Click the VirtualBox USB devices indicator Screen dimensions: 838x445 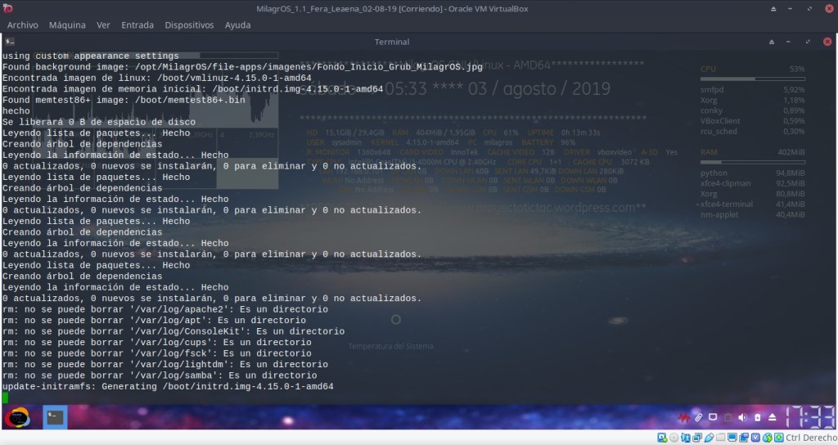(710, 438)
